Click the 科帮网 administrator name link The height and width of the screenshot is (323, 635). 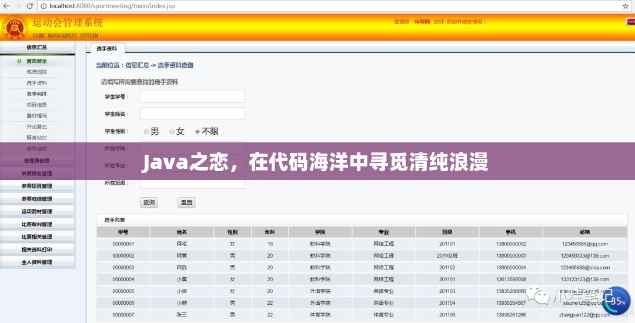point(422,22)
